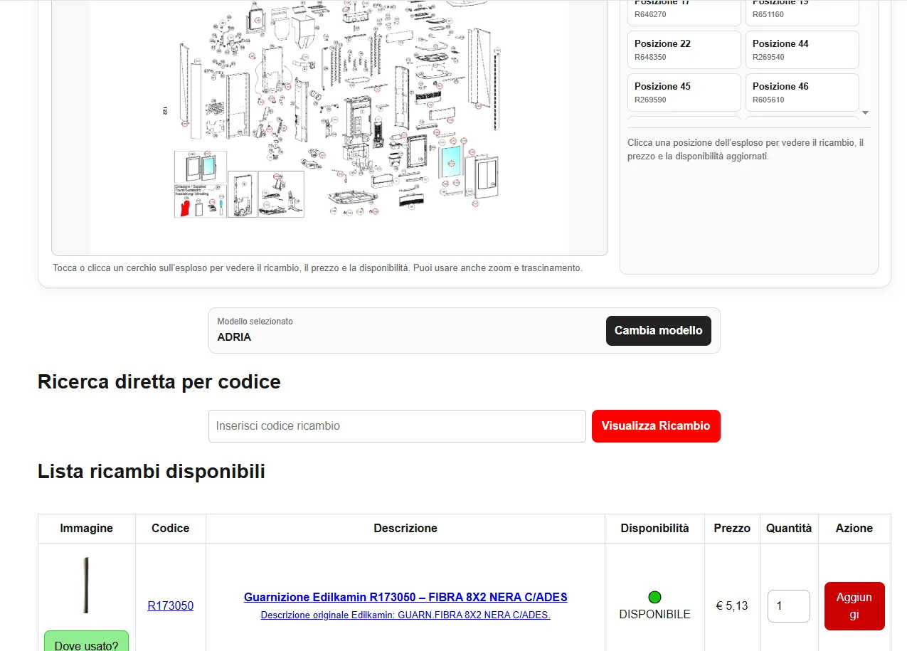
Task: Open the R173050 code link
Action: tap(171, 606)
